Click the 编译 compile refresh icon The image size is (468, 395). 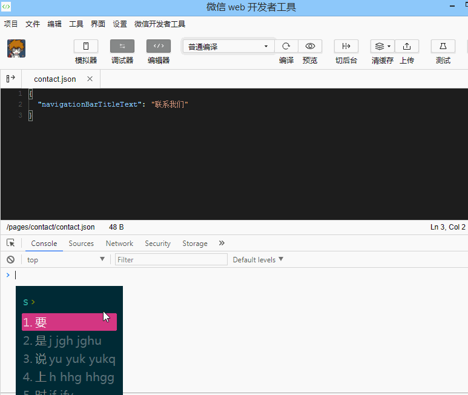pos(286,46)
